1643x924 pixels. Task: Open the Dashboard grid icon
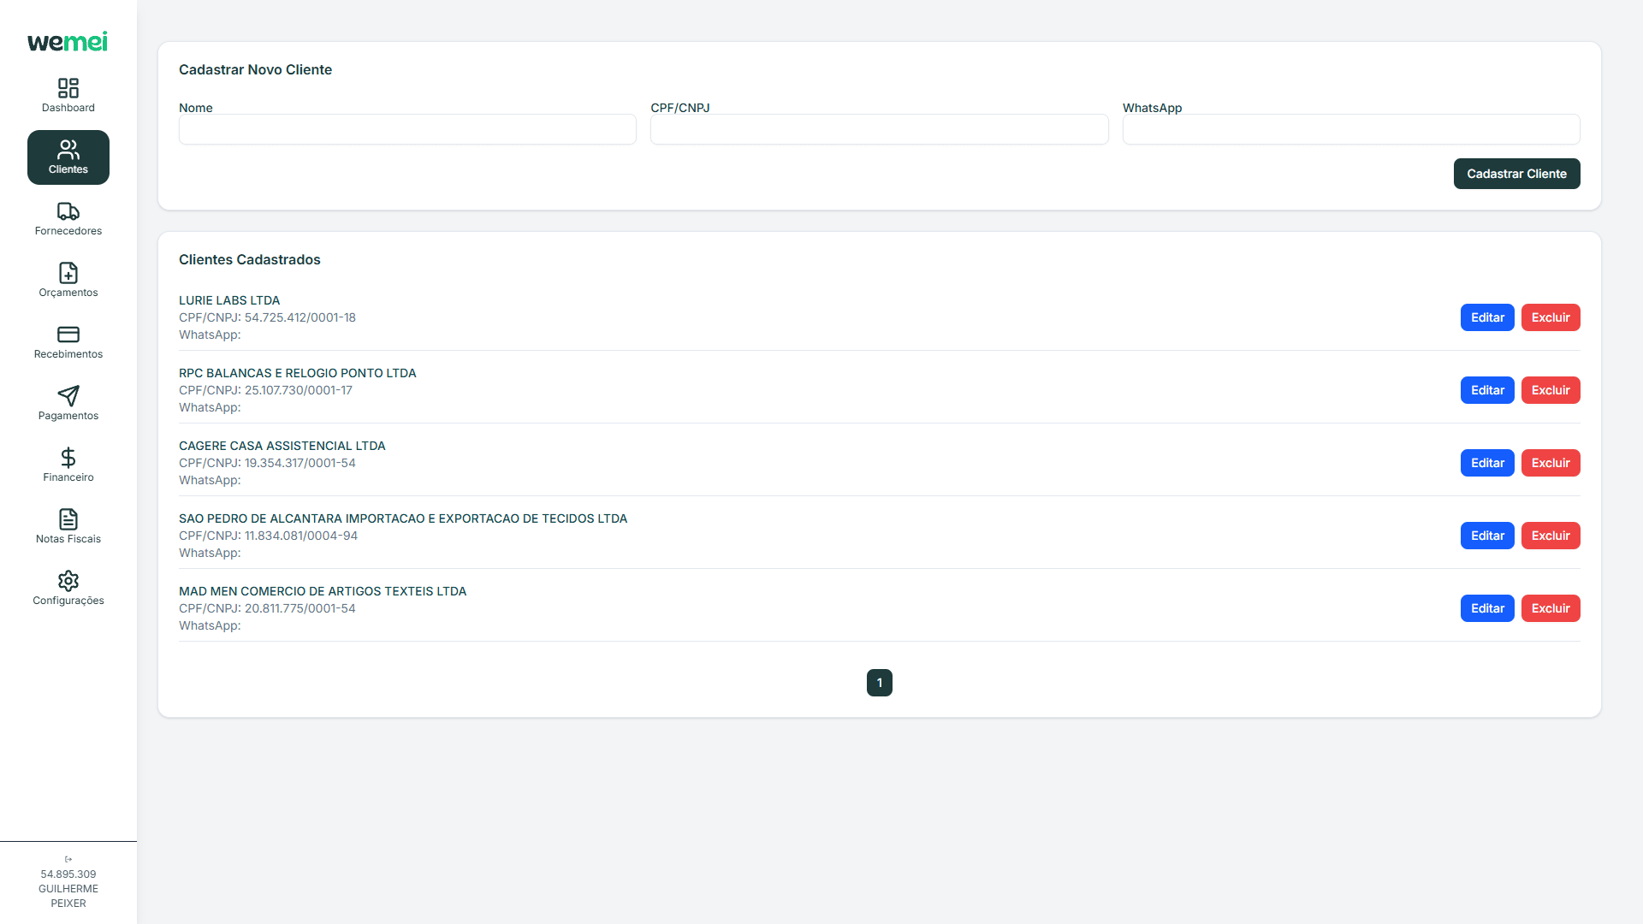coord(68,88)
